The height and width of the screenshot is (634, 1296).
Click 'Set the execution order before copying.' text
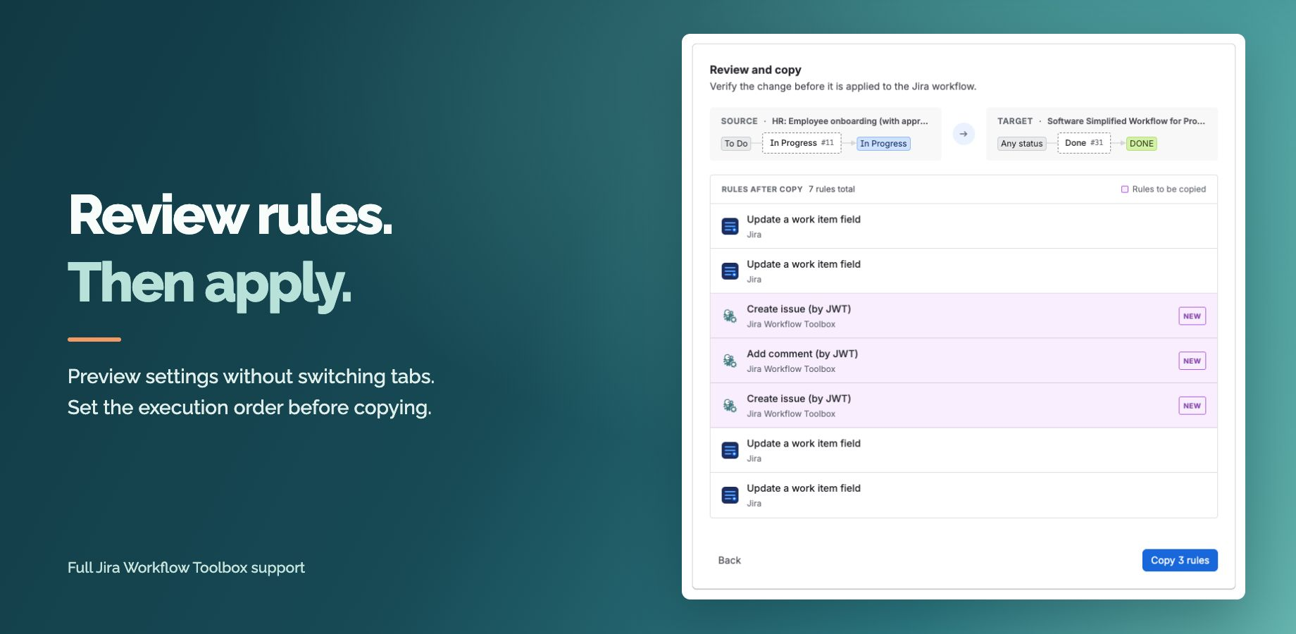[249, 408]
